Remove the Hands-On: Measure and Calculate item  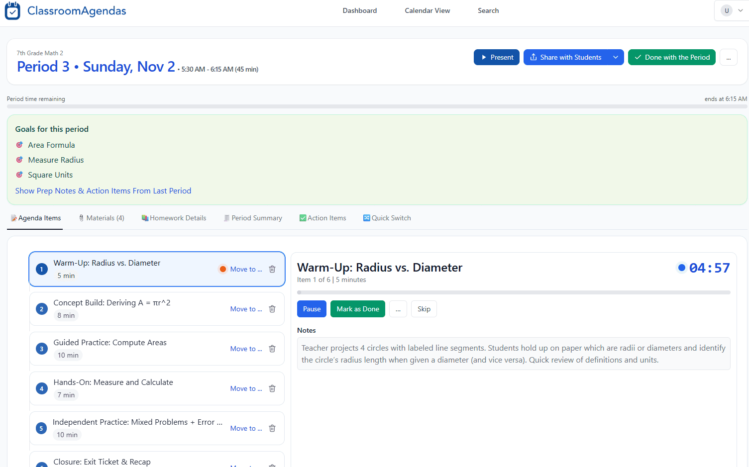(x=272, y=388)
